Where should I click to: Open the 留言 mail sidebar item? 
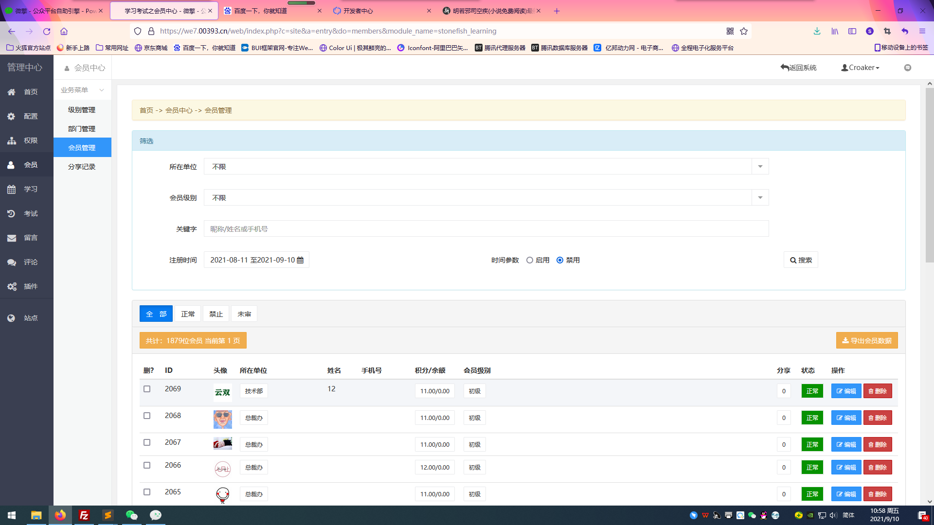[27, 238]
